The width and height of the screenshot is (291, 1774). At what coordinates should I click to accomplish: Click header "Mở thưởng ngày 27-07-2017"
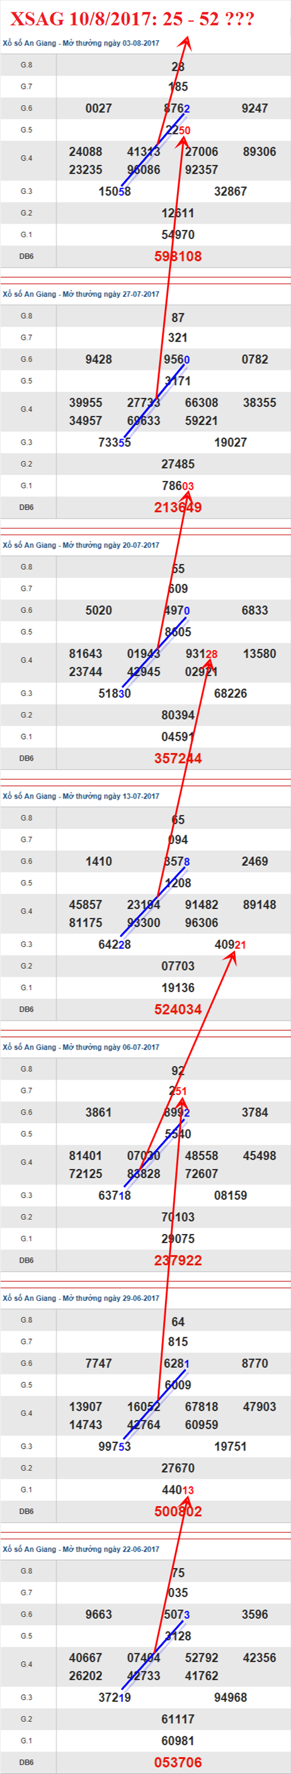(x=110, y=294)
